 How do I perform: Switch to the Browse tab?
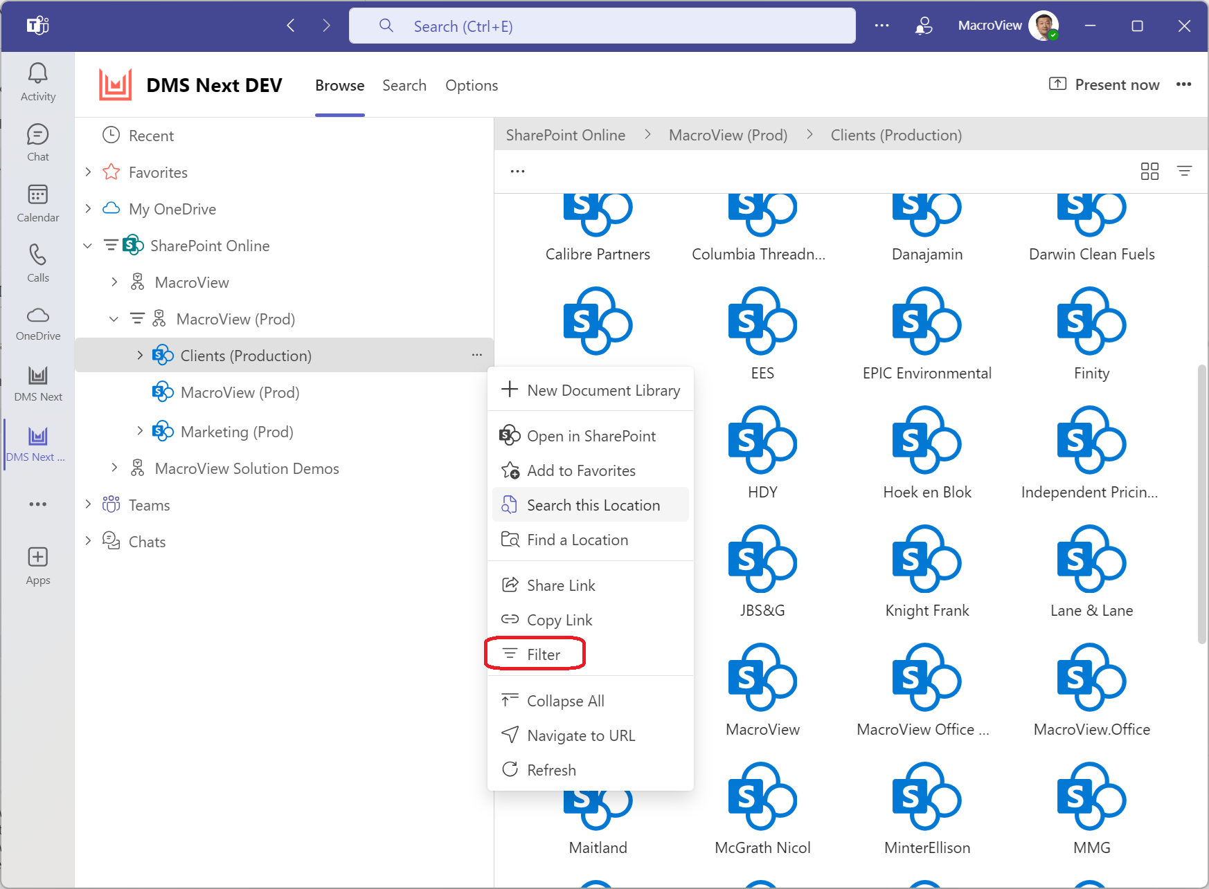point(339,85)
